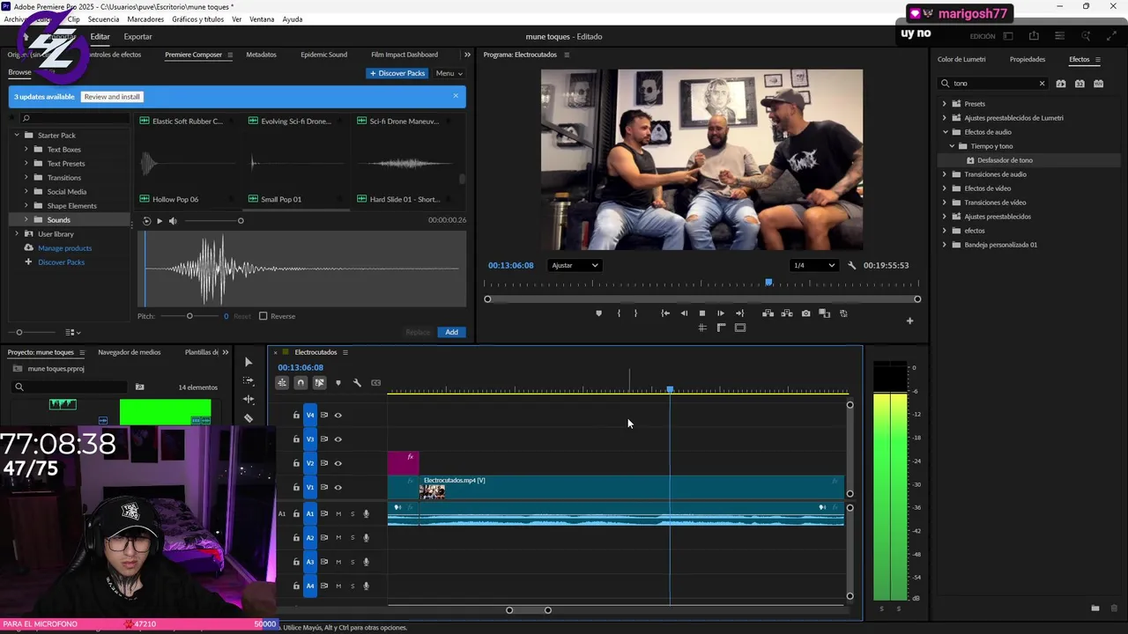The width and height of the screenshot is (1128, 634).
Task: Adjust the Pitch slider handle
Action: pyautogui.click(x=189, y=316)
